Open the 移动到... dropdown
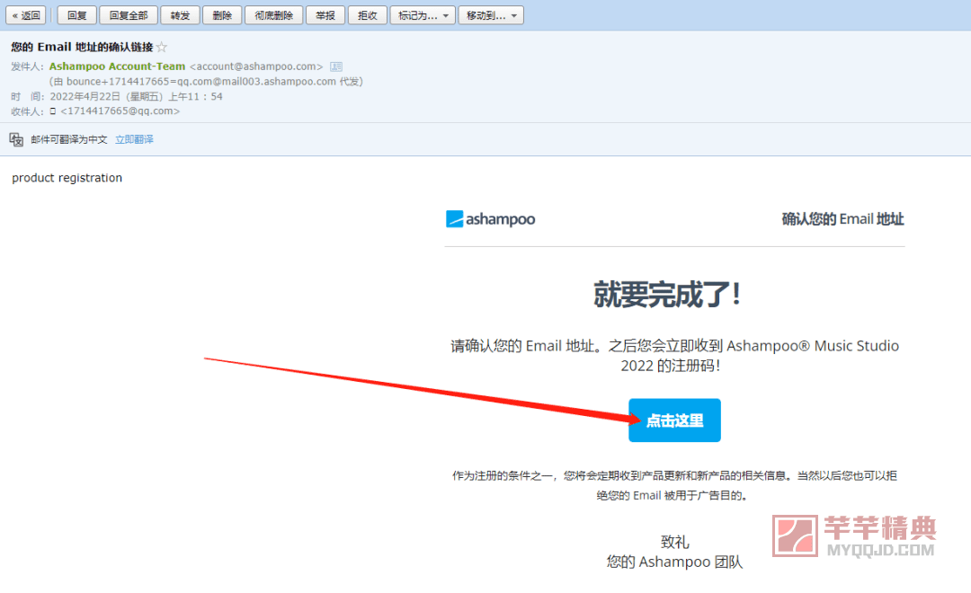 [491, 15]
